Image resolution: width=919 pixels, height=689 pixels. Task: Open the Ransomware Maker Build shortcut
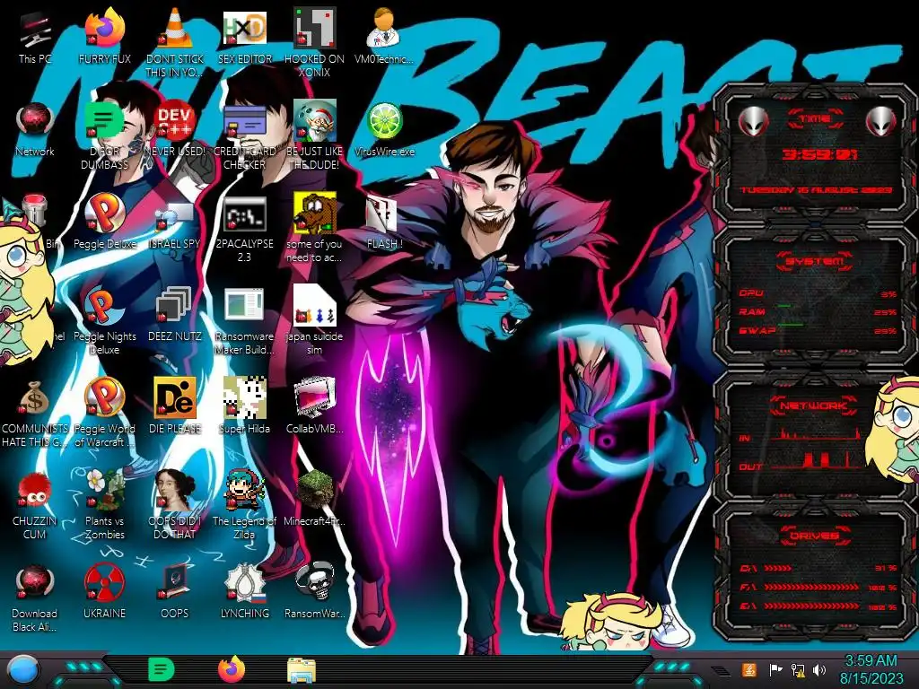[245, 321]
